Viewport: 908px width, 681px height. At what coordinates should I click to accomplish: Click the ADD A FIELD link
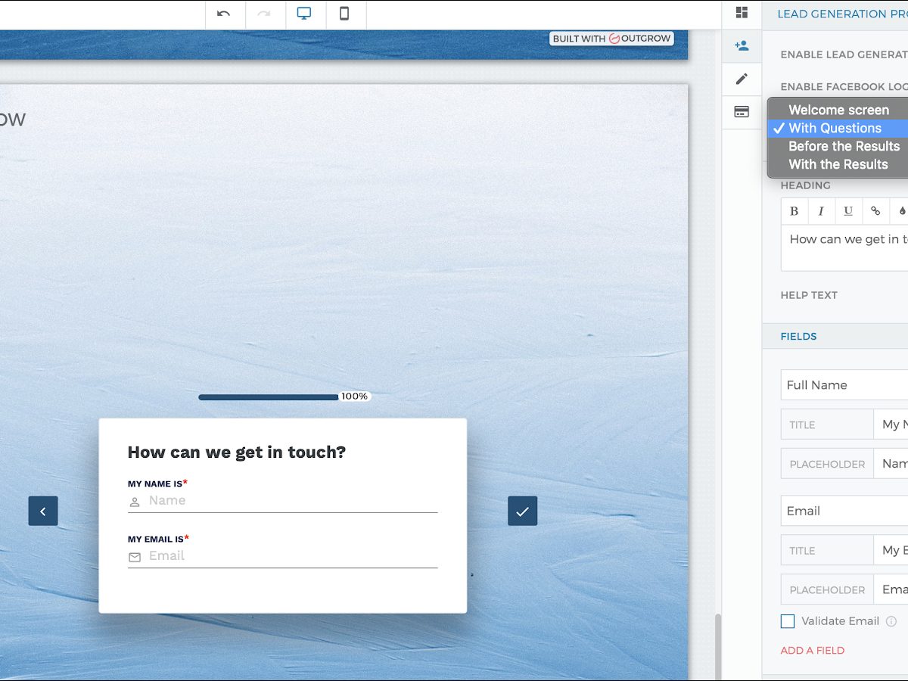[x=812, y=650]
